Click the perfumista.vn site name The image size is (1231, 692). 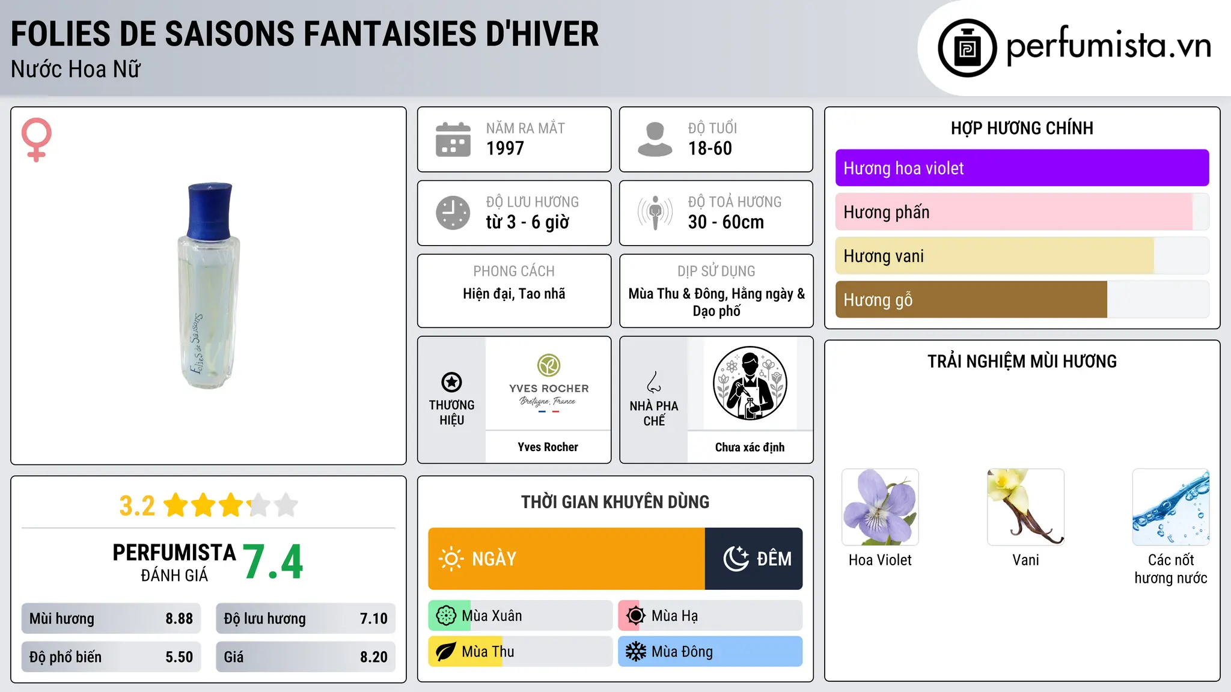point(1108,45)
